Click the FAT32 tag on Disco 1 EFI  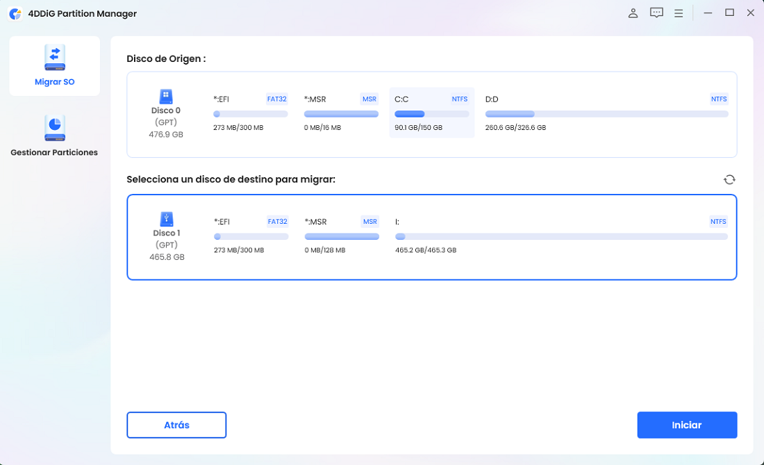tap(277, 221)
